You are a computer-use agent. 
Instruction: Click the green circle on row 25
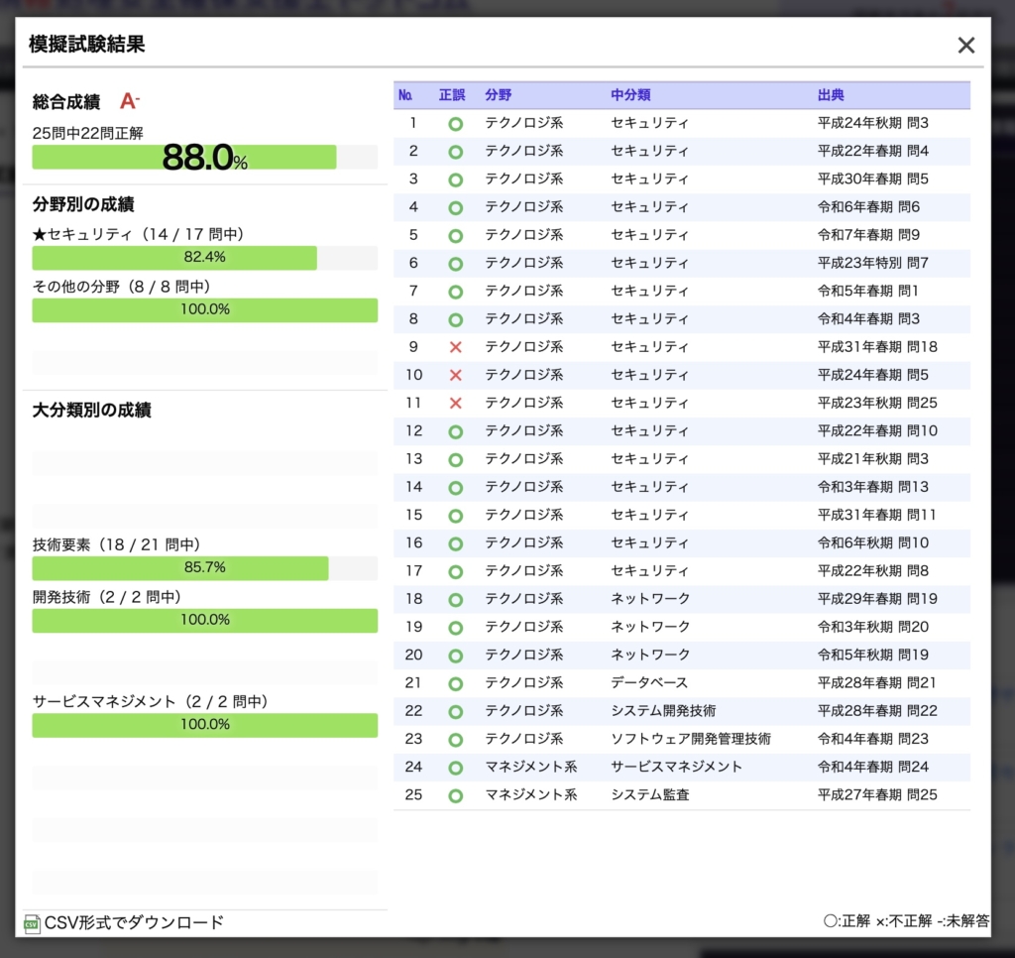click(x=455, y=795)
